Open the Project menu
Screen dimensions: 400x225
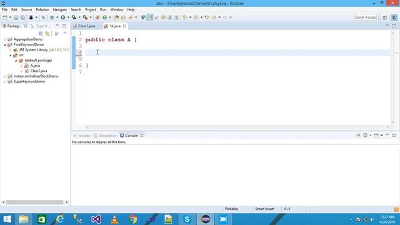pos(91,9)
